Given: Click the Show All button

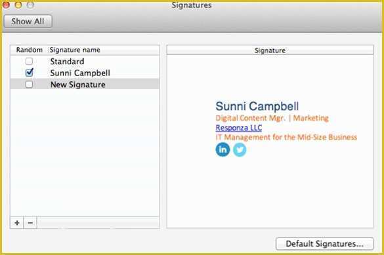Looking at the screenshot, I should click(x=28, y=21).
